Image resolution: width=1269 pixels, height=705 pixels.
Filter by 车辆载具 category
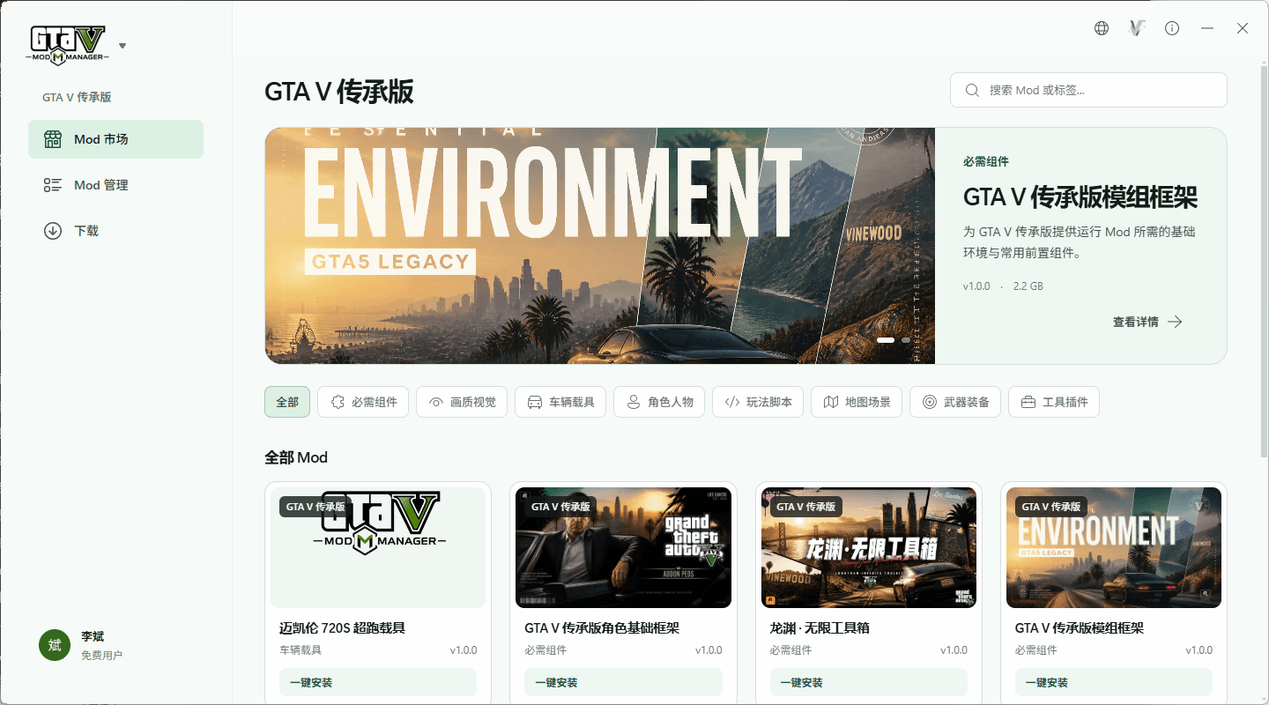pos(560,402)
